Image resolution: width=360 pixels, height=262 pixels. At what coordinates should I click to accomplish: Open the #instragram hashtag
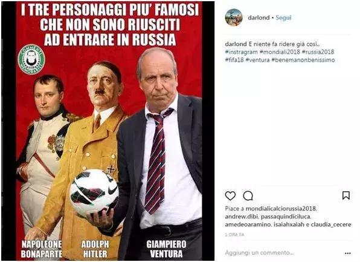point(241,52)
